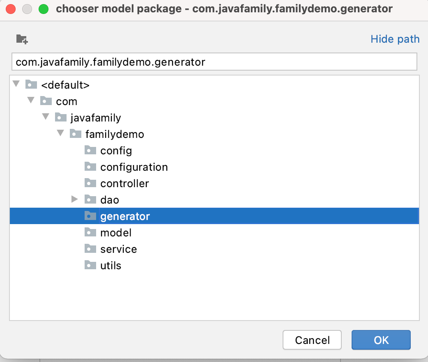Select the javafamily package label
The width and height of the screenshot is (428, 362).
[x=96, y=118]
